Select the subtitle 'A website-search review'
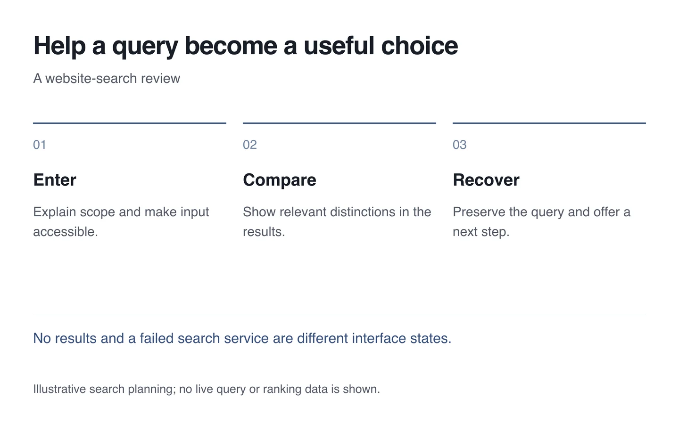Image resolution: width=679 pixels, height=424 pixels. coord(107,78)
